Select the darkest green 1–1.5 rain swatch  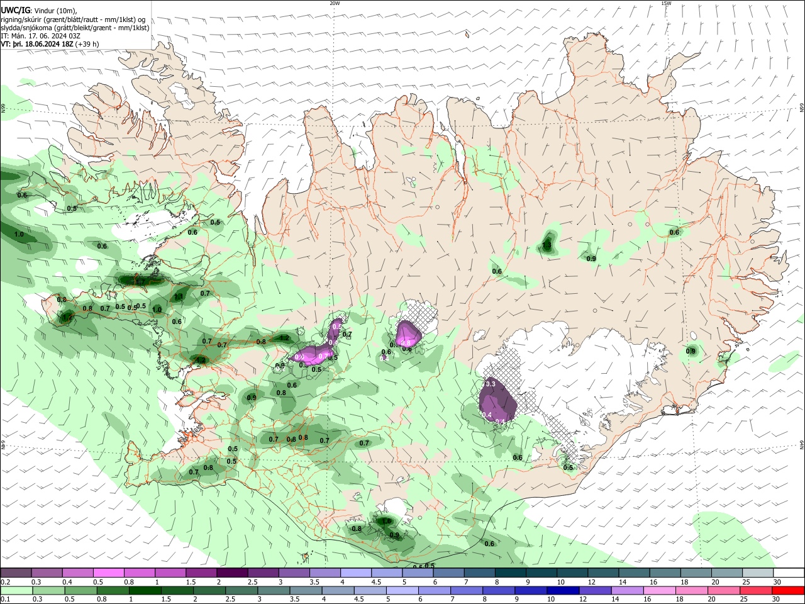[145, 590]
